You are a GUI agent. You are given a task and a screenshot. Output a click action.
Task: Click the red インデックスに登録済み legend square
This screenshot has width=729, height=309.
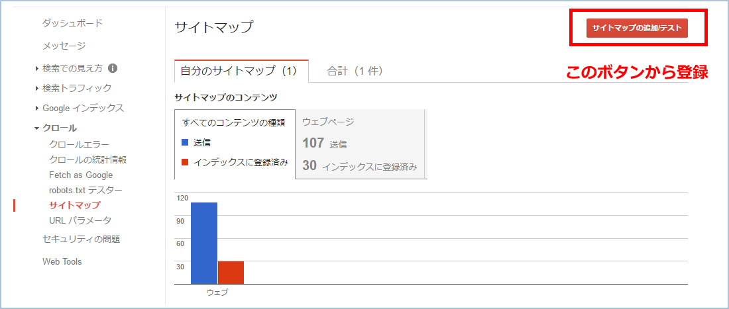click(185, 162)
